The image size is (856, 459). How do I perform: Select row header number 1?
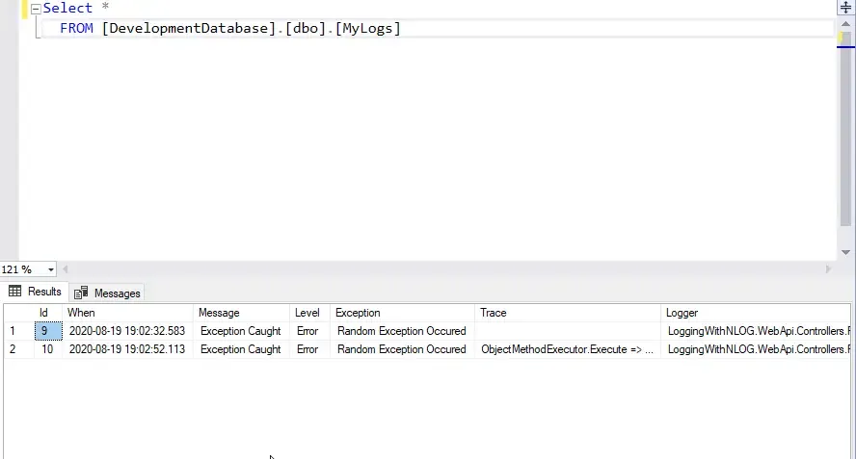point(18,331)
